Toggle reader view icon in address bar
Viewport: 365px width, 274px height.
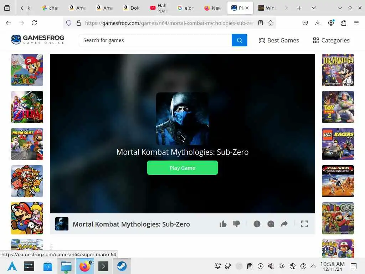[261, 23]
